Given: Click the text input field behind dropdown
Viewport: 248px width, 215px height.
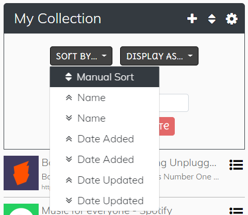Looking at the screenshot, I should [x=174, y=103].
